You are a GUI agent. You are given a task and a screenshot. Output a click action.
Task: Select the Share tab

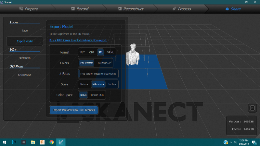233,9
